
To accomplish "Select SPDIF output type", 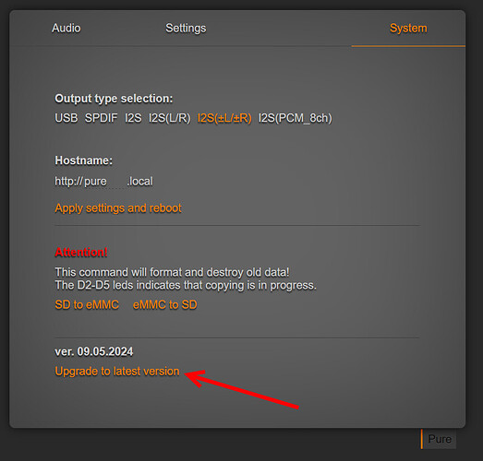I will click(x=101, y=118).
